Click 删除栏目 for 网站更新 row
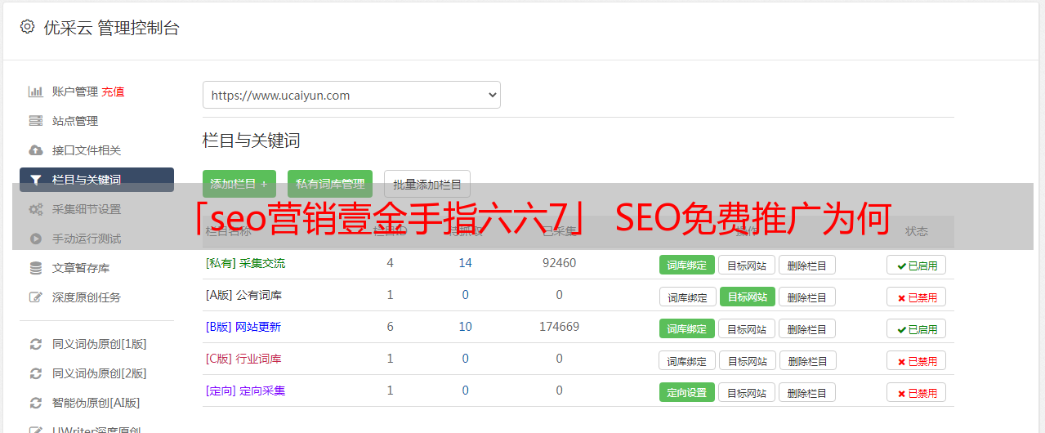The height and width of the screenshot is (433, 1045). [x=806, y=328]
